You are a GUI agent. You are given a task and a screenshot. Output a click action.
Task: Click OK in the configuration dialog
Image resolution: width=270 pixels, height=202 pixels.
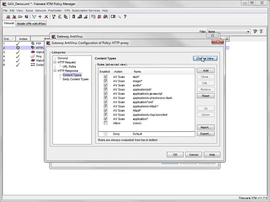pyautogui.click(x=175, y=155)
